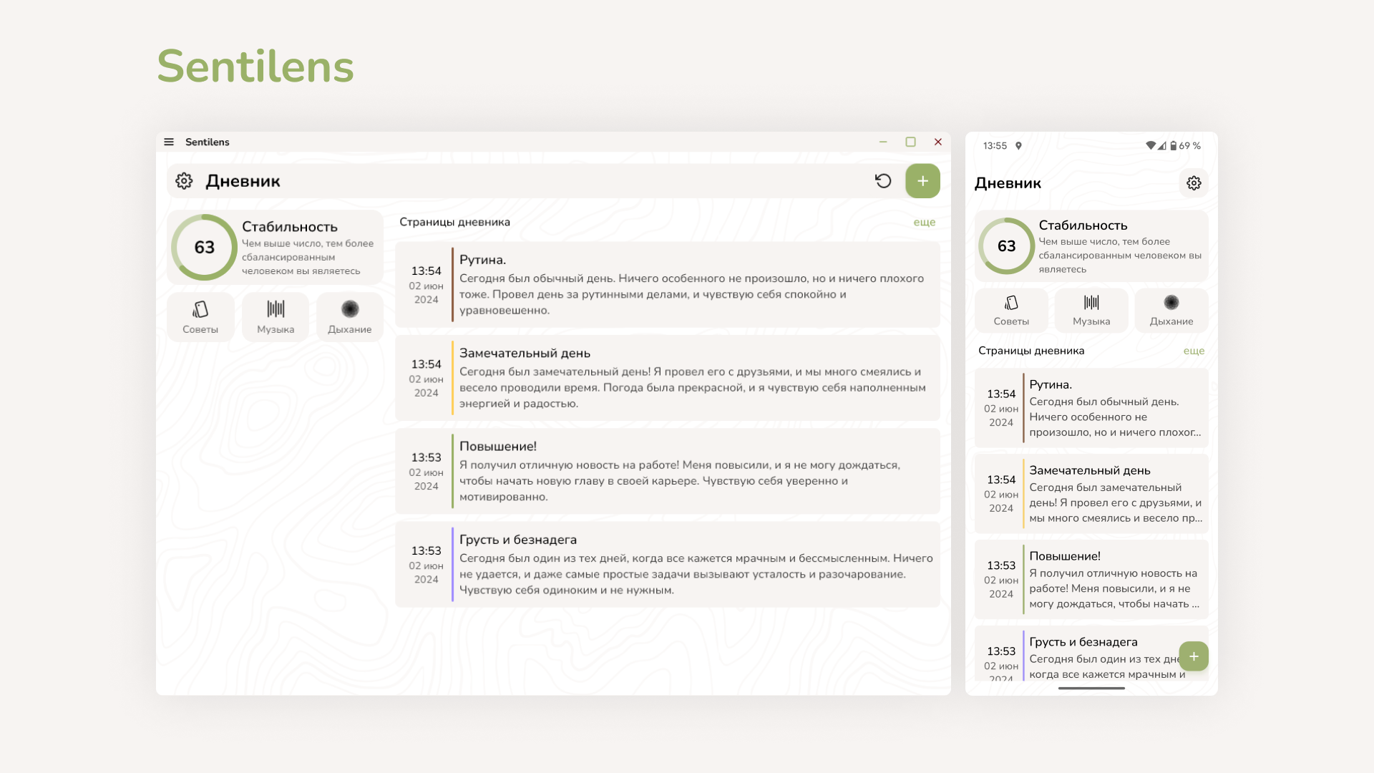The height and width of the screenshot is (773, 1374).
Task: Open Повышение! entry in desktop list
Action: pos(667,471)
